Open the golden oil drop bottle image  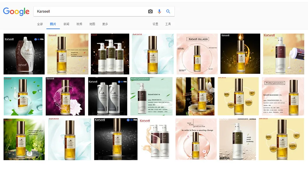click(x=240, y=54)
